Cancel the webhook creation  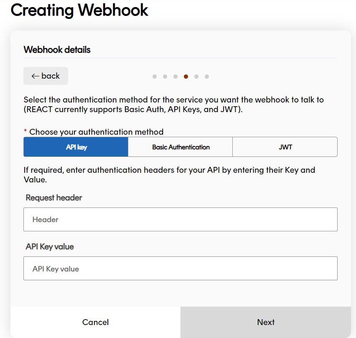95,322
